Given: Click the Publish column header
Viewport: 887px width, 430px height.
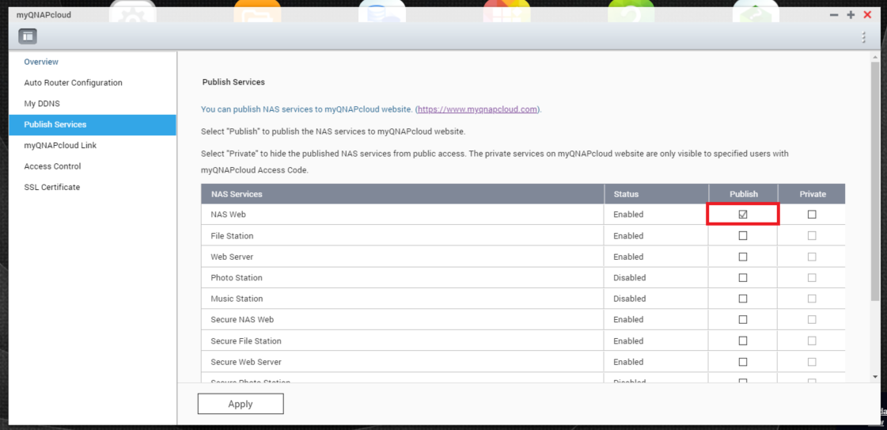Looking at the screenshot, I should click(743, 194).
